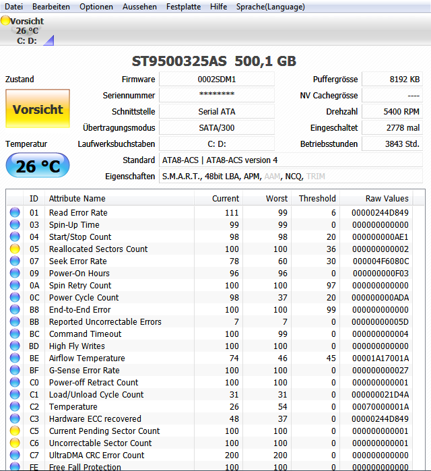Click the Attribute Name column header
The height and width of the screenshot is (471, 431).
[x=119, y=199]
